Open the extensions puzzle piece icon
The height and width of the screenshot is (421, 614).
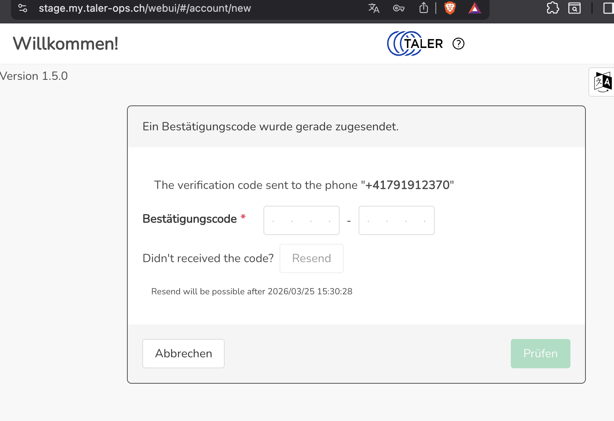tap(553, 8)
